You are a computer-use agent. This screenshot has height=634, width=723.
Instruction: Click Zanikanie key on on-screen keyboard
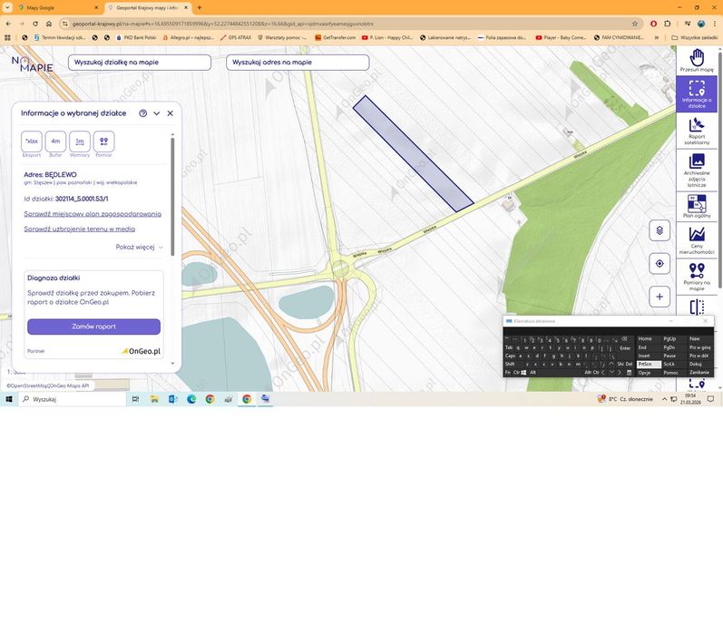699,372
